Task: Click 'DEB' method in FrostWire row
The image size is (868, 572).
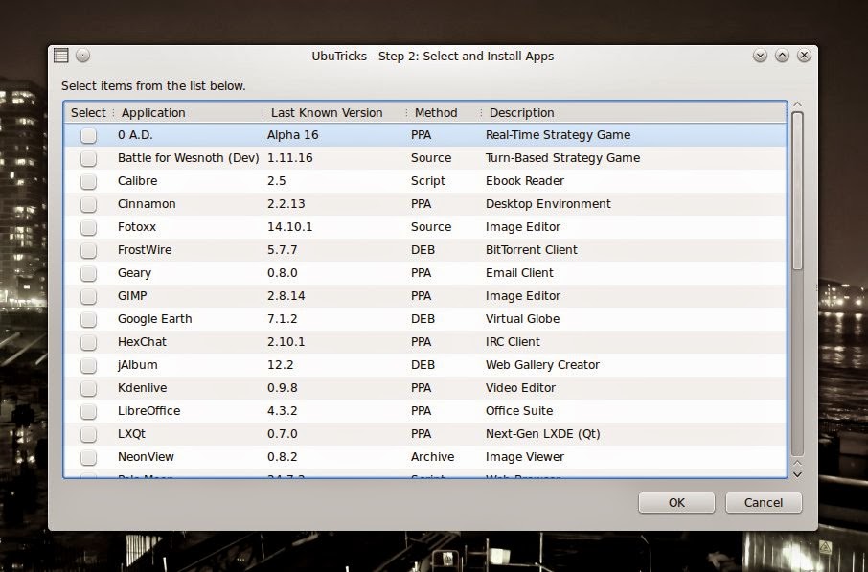Action: click(x=423, y=250)
